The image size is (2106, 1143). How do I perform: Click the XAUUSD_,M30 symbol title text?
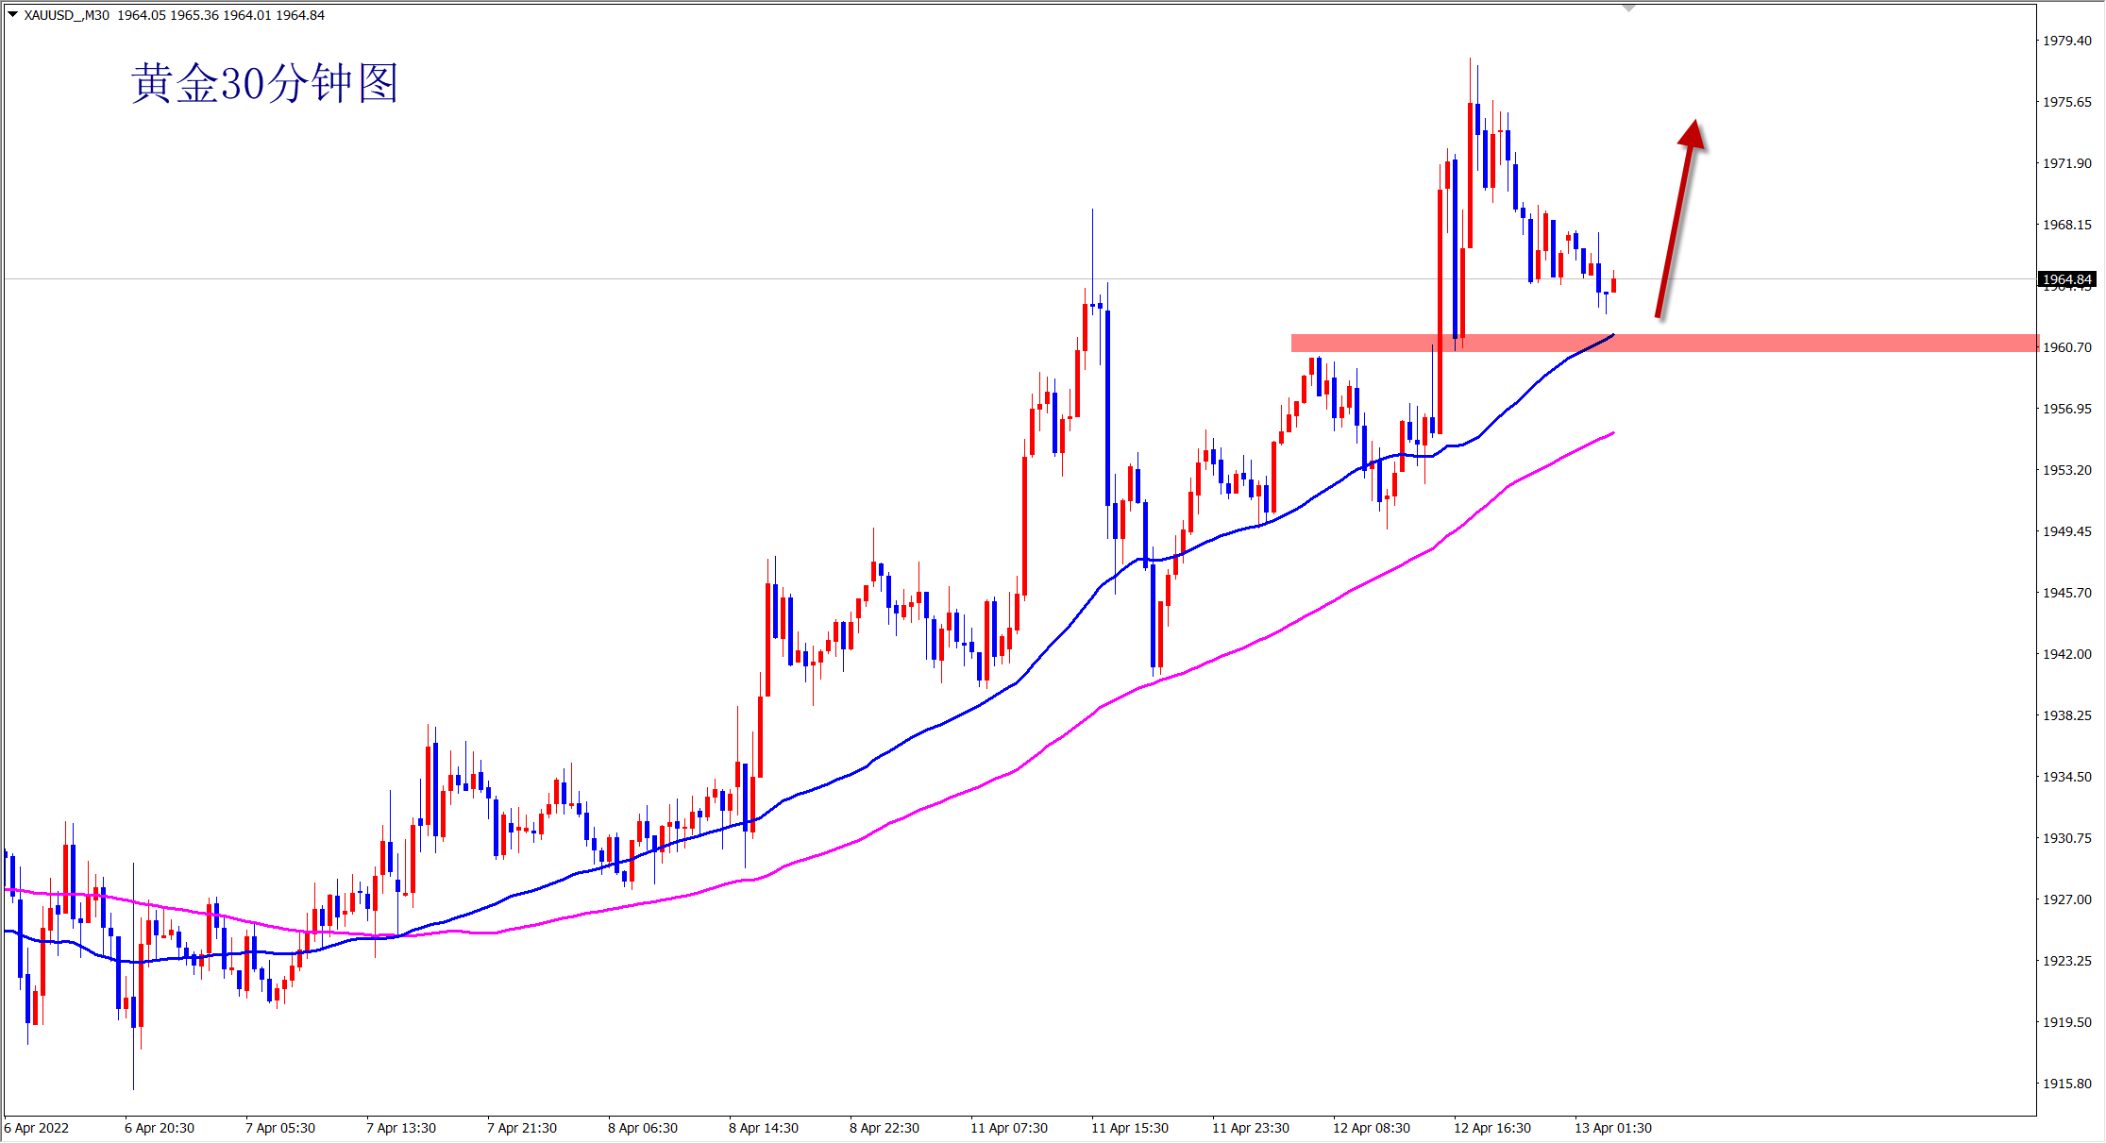pos(66,15)
